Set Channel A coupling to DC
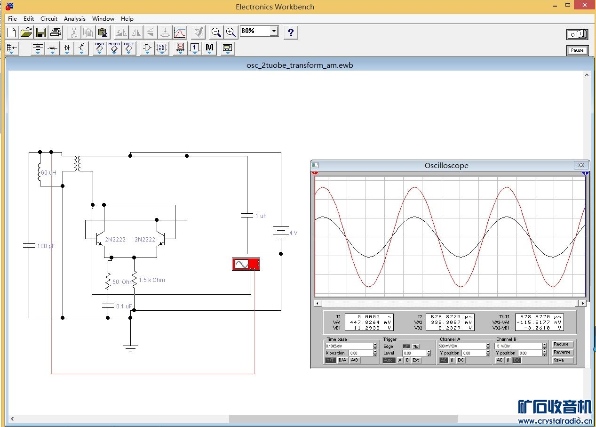 [x=461, y=360]
